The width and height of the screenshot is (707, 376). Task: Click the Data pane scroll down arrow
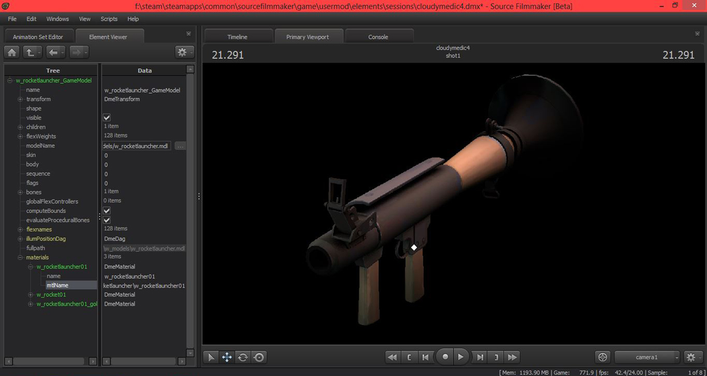point(190,353)
